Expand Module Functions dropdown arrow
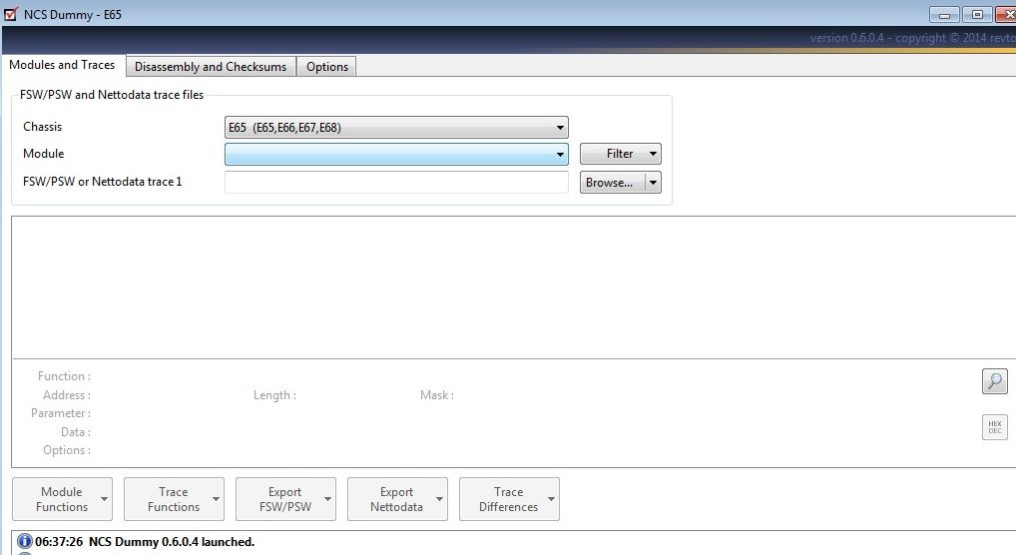Viewport: 1016px width, 555px height. [105, 499]
